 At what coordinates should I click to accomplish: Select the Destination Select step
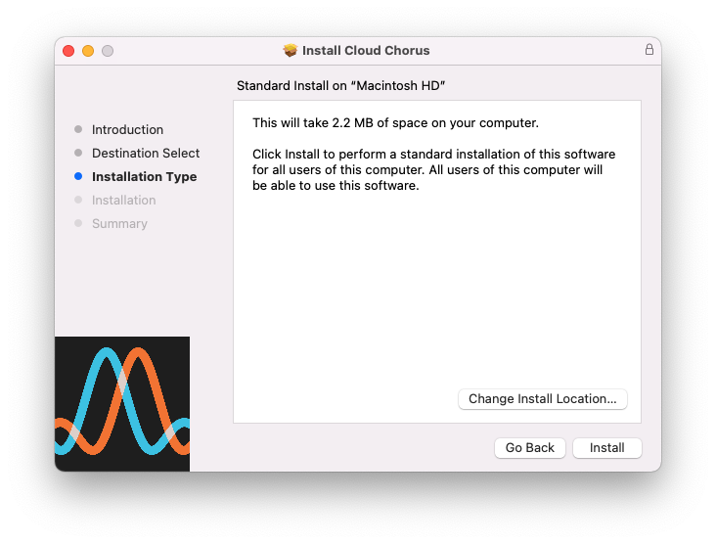[146, 154]
